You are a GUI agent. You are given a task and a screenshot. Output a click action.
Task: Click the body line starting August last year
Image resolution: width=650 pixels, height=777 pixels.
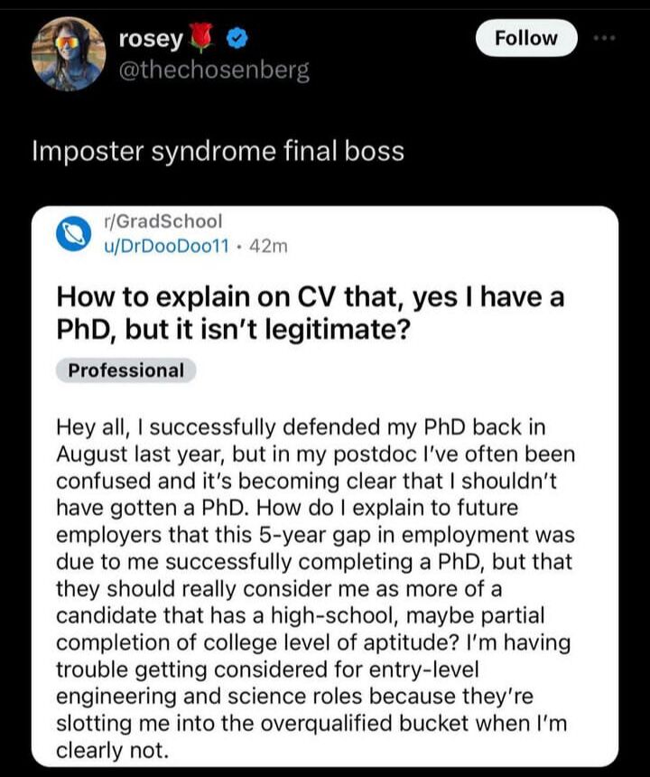316,454
